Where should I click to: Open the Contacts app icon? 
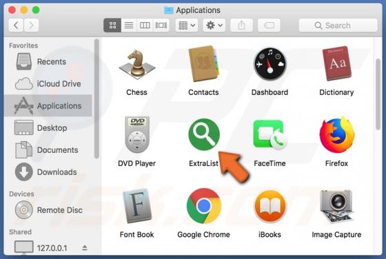(x=203, y=63)
